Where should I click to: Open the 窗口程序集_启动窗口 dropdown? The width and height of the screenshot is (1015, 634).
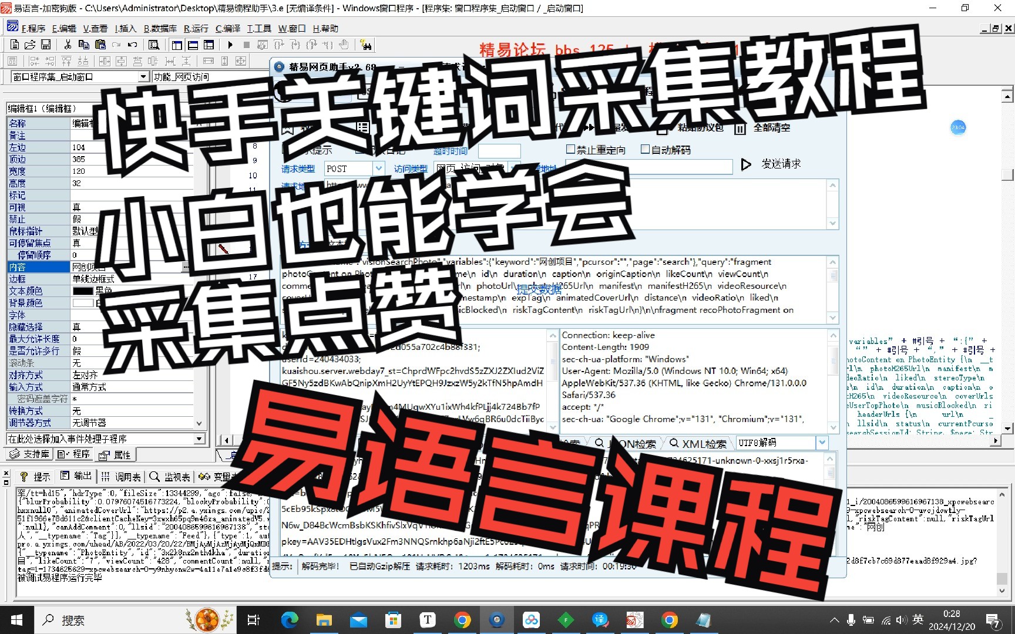pyautogui.click(x=143, y=77)
